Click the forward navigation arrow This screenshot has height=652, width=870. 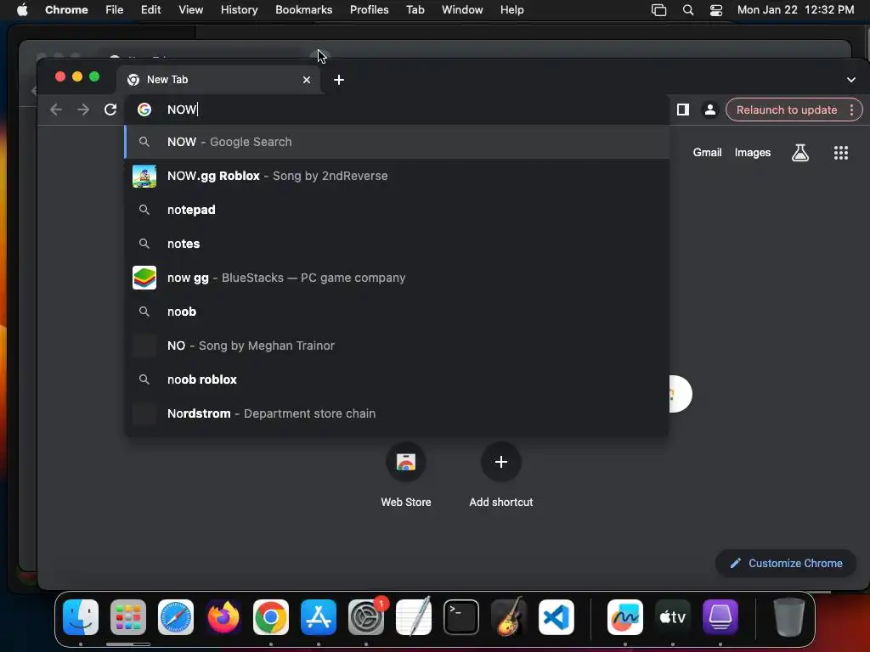(x=83, y=110)
